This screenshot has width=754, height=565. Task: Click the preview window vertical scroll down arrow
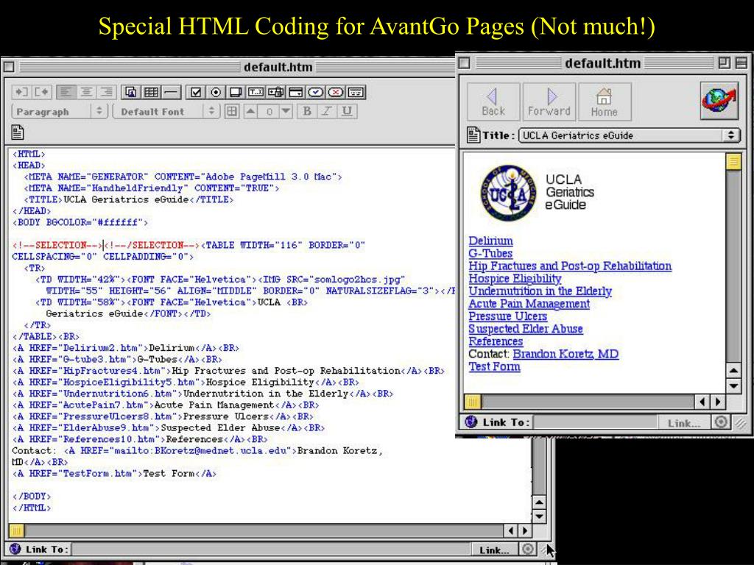[733, 385]
